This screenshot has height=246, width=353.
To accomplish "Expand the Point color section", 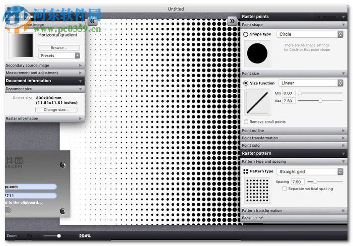I will tap(294, 146).
